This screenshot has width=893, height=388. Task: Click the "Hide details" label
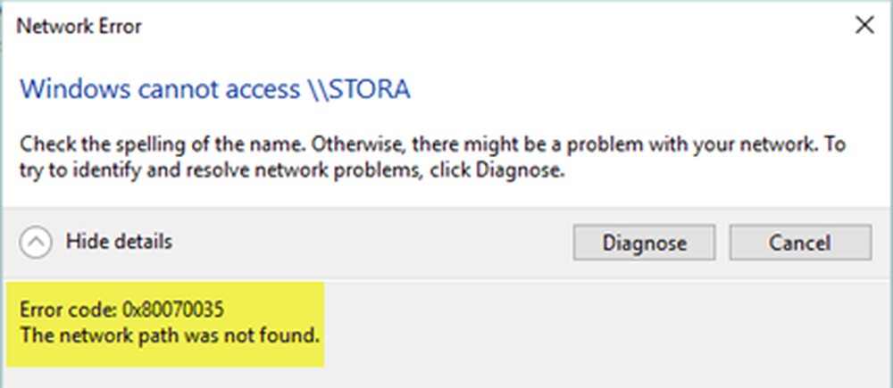tap(119, 241)
